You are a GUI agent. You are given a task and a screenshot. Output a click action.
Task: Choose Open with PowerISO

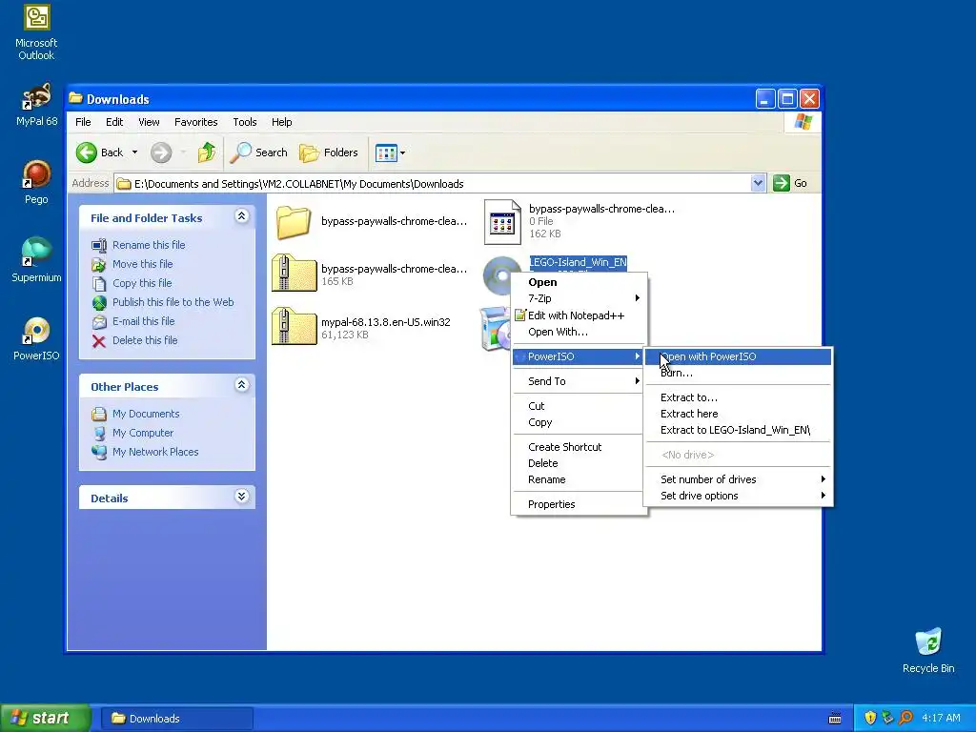[x=738, y=356]
